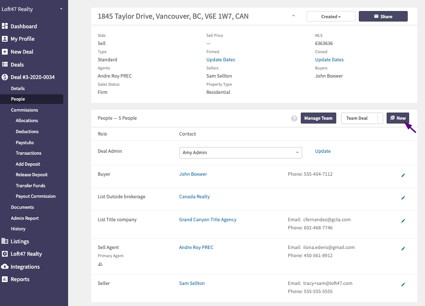
Task: Open the Created status dropdown
Action: (x=331, y=16)
